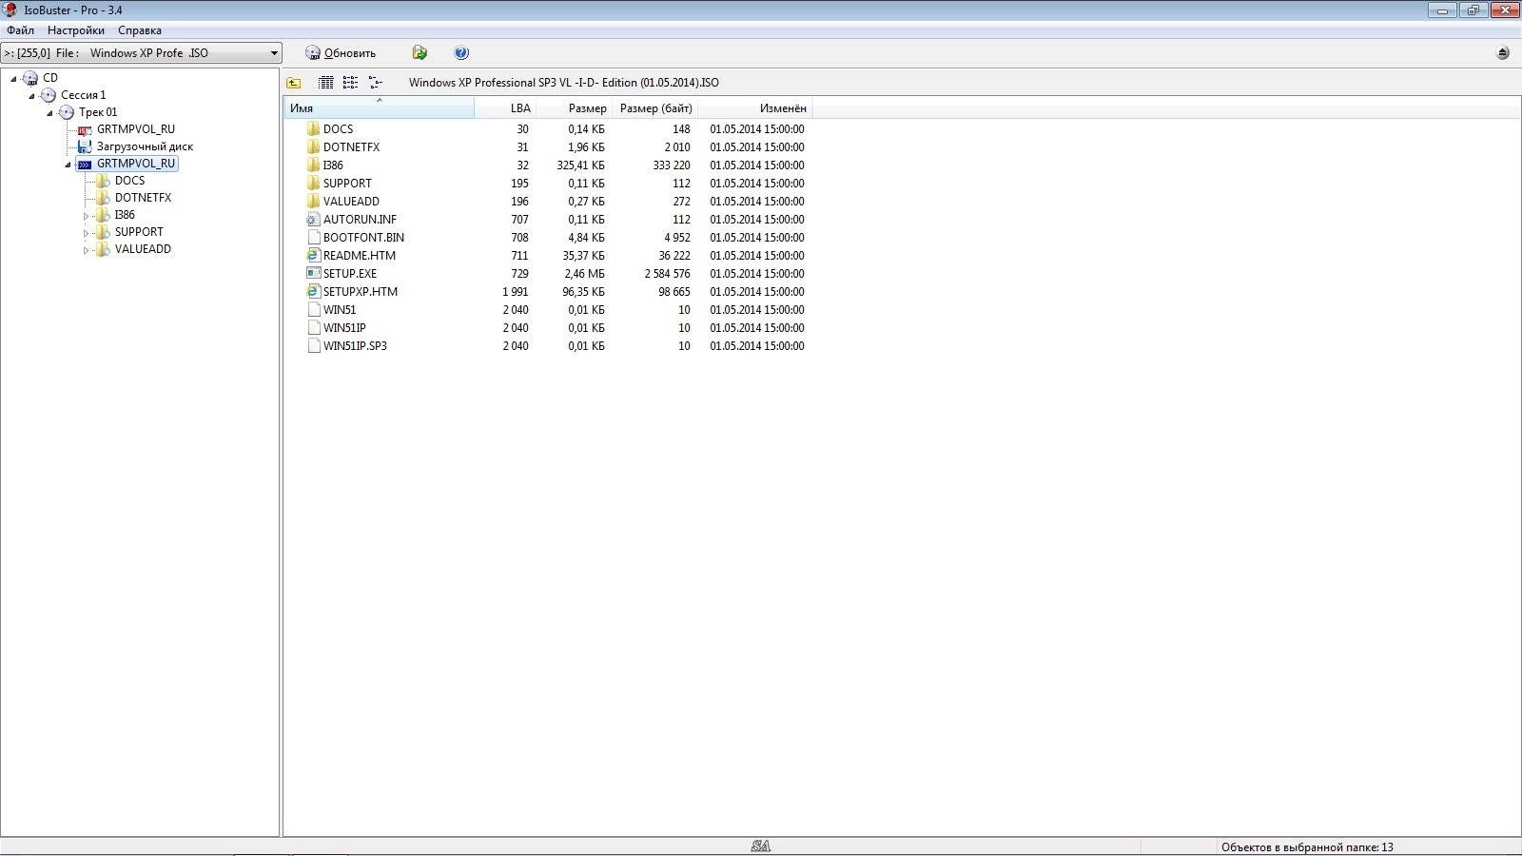Sort by Изменён column header
Image resolution: width=1522 pixels, height=856 pixels.
click(755, 108)
